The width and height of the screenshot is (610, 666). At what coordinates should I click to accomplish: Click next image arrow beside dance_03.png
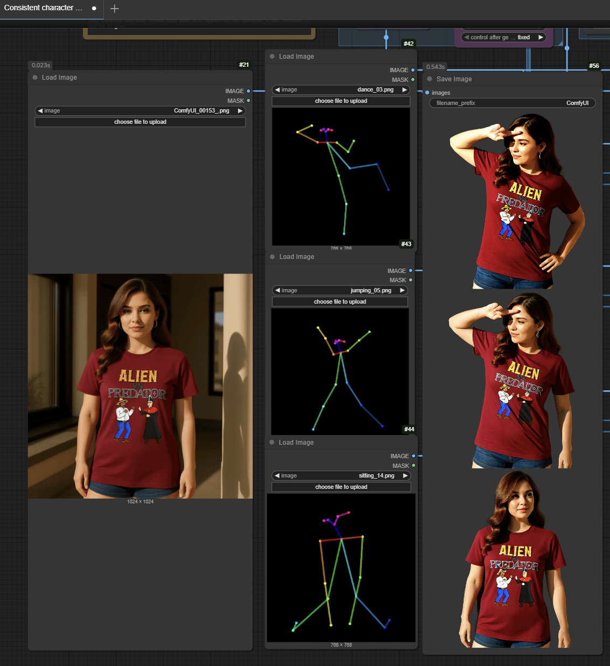pyautogui.click(x=404, y=90)
